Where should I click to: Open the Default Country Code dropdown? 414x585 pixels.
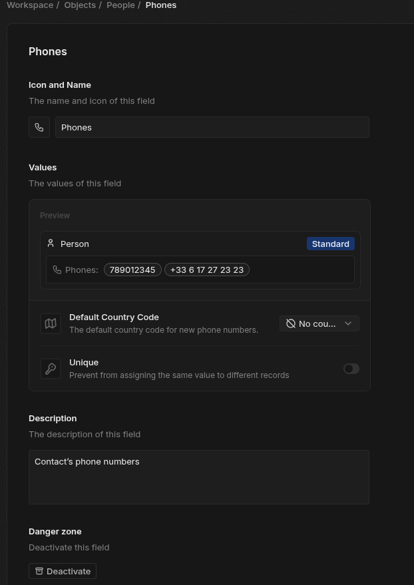pyautogui.click(x=319, y=323)
